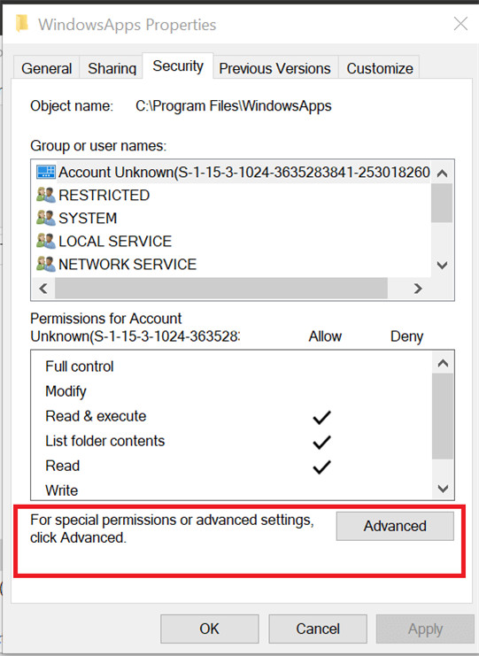Open the Sharing tab
The height and width of the screenshot is (656, 479).
click(112, 68)
